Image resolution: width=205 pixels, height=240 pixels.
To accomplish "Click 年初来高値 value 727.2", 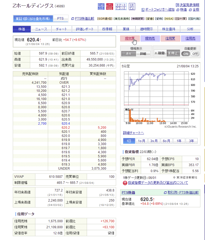I will tap(58, 190).
